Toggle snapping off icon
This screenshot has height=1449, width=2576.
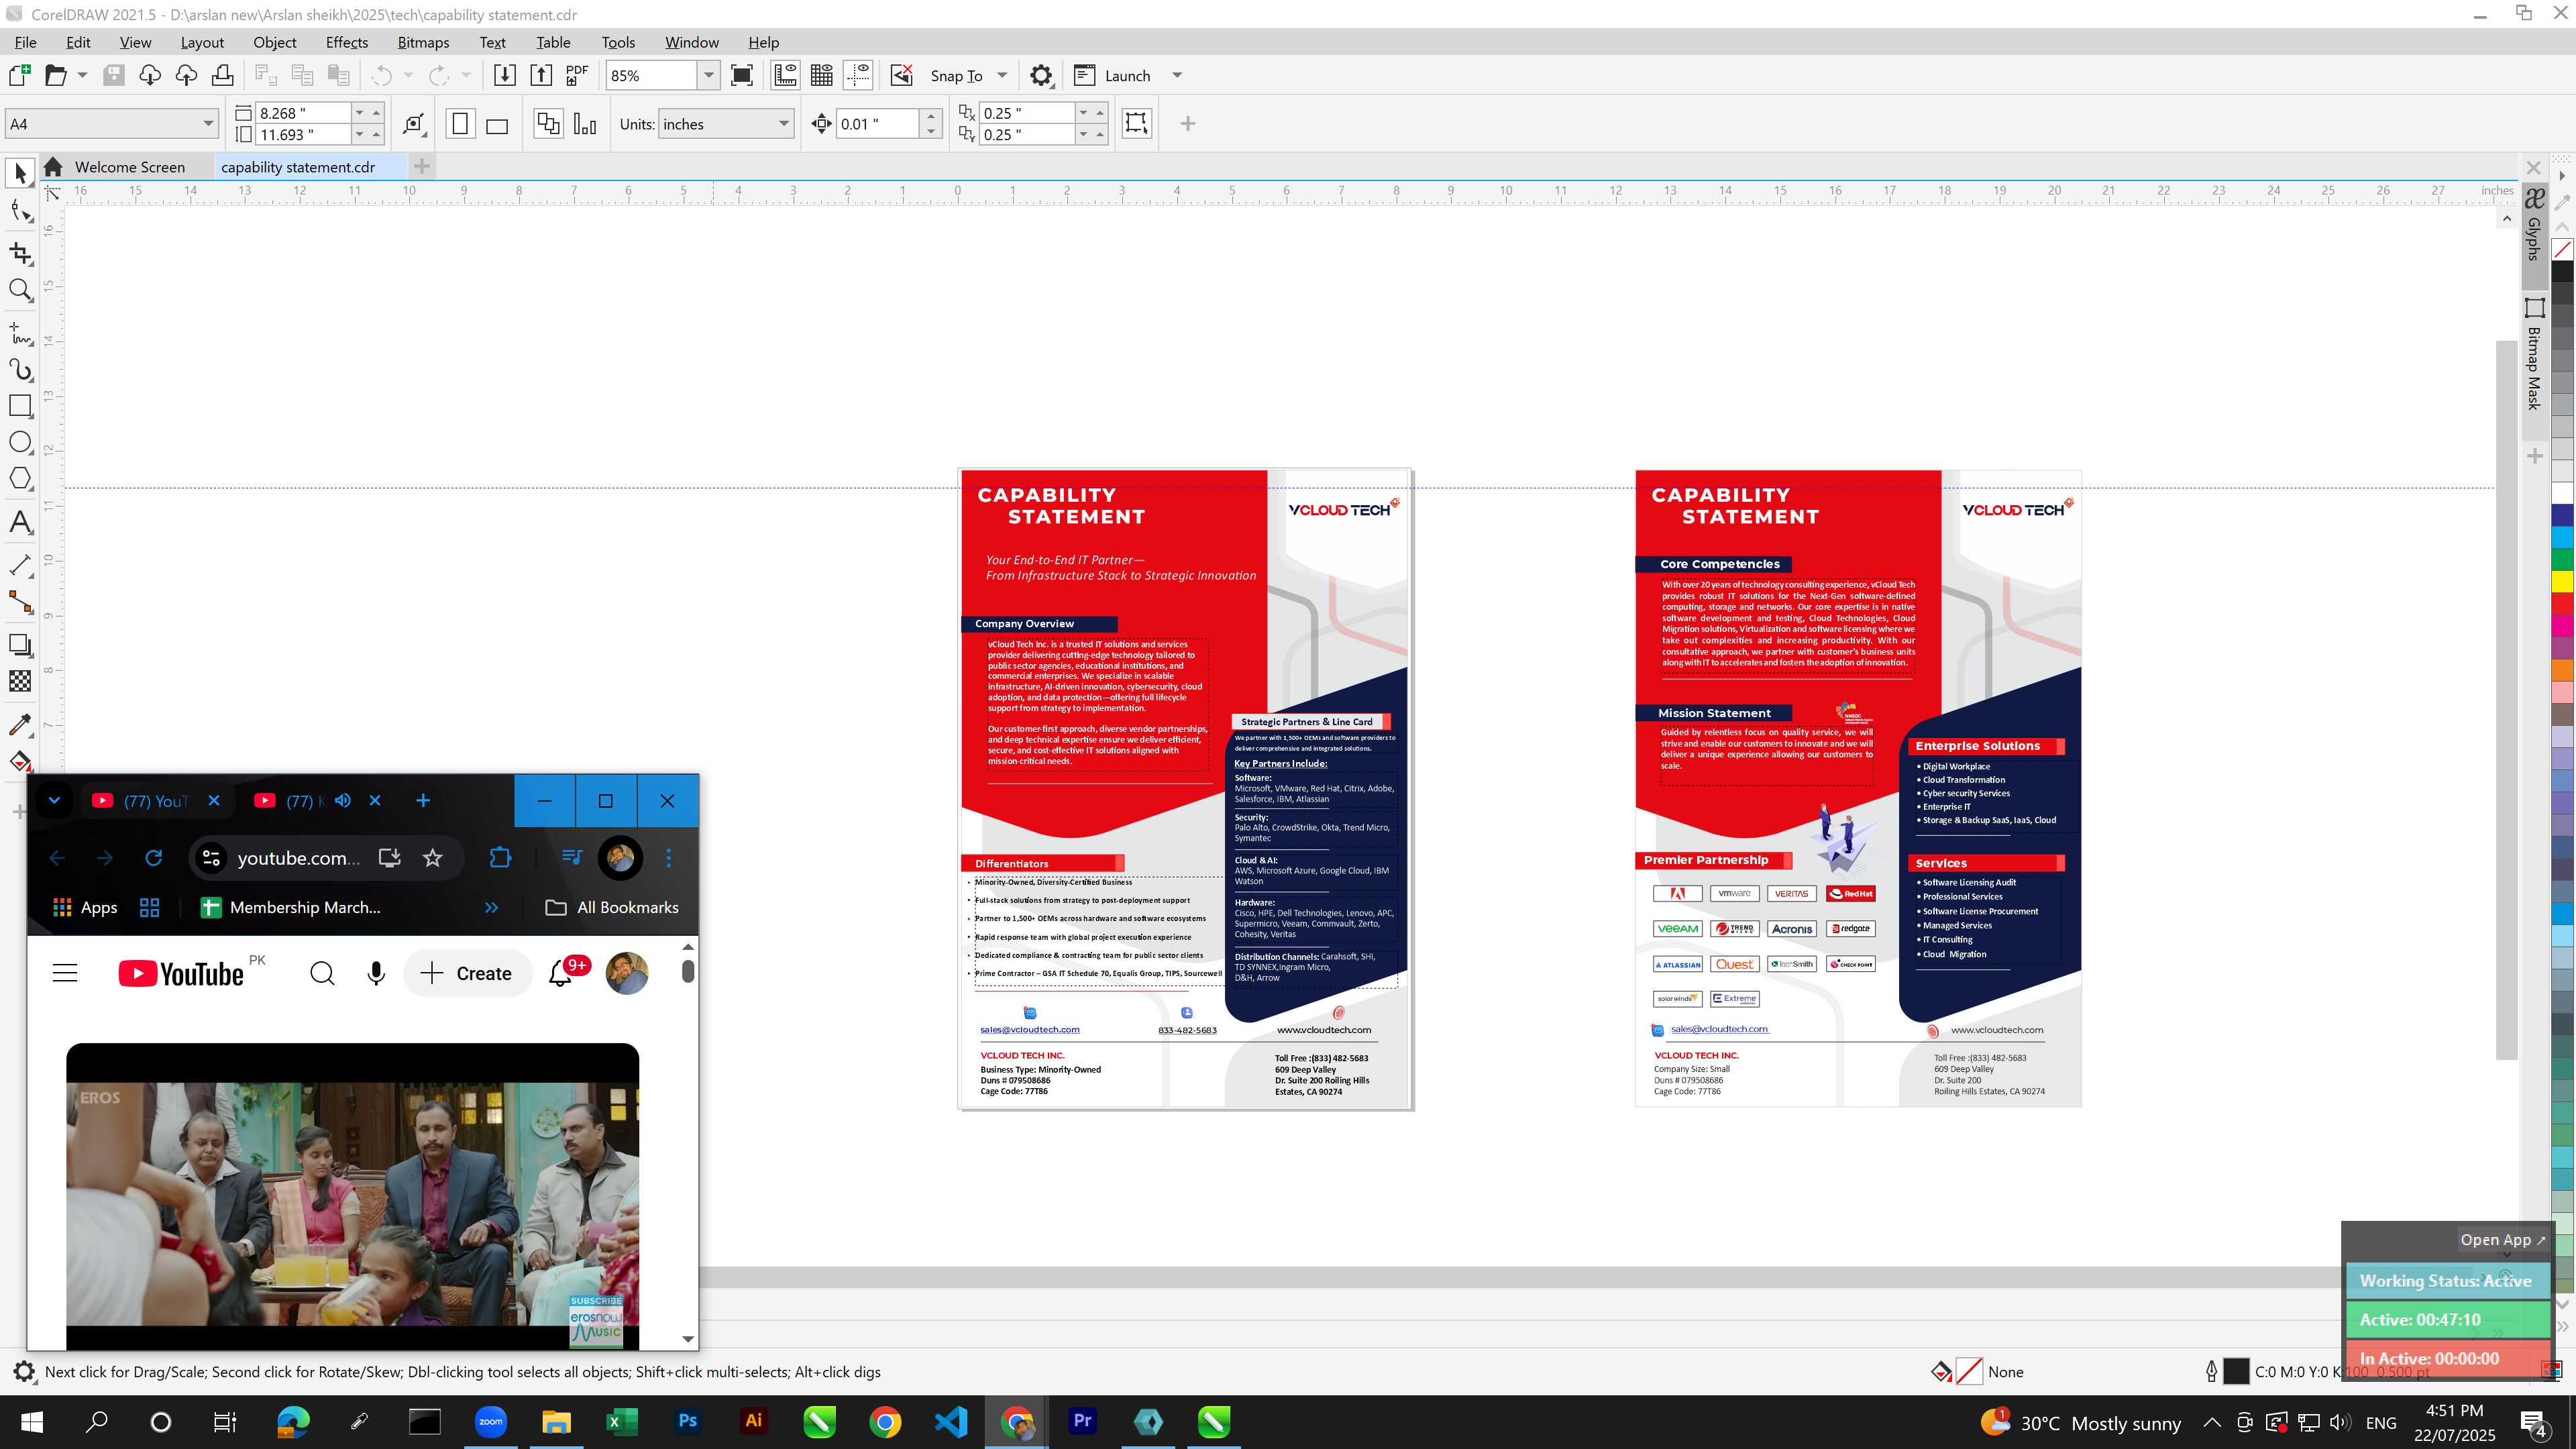pos(902,76)
